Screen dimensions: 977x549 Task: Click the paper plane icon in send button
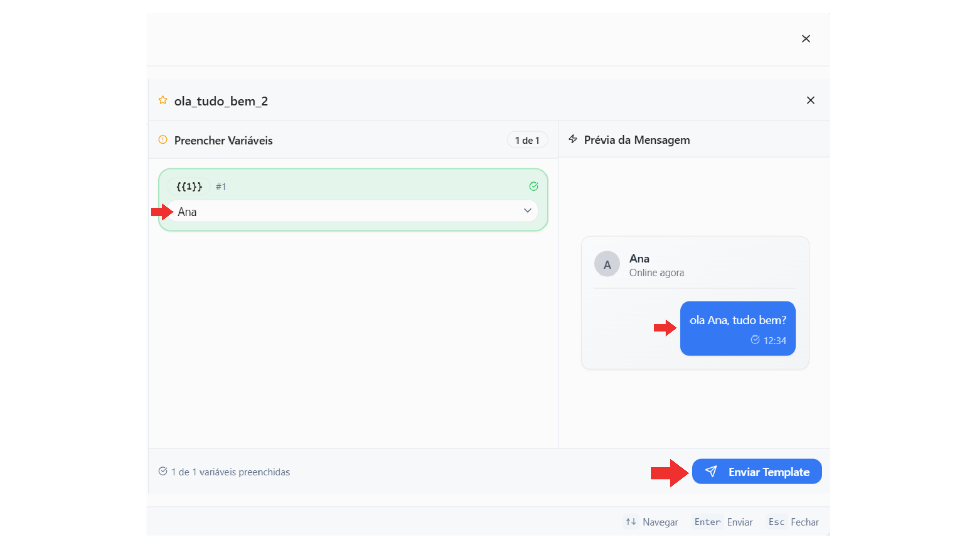711,472
